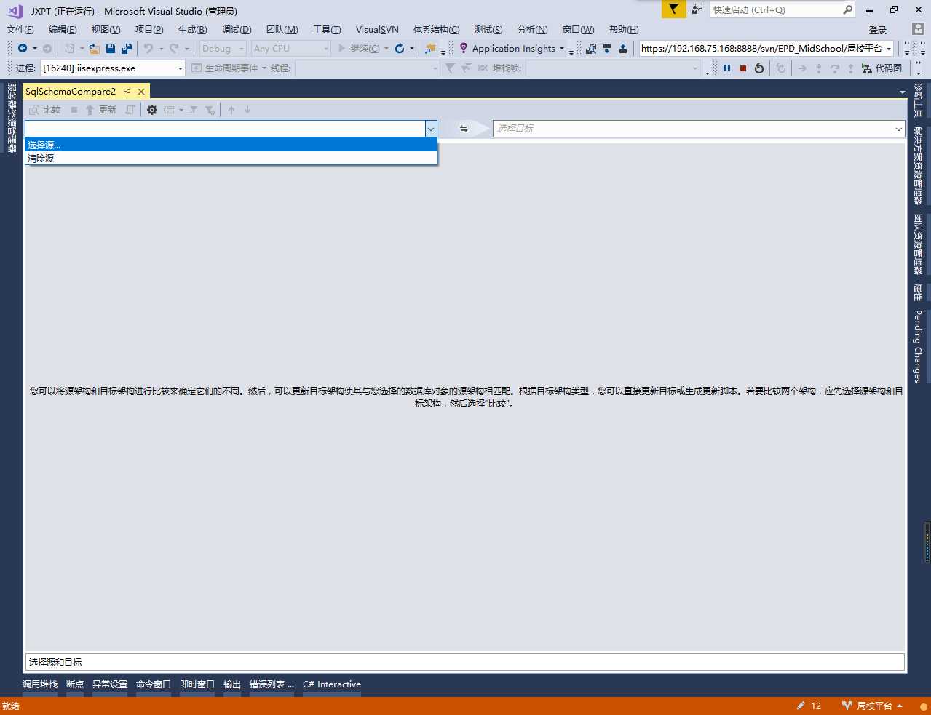This screenshot has height=715, width=931.
Task: Expand the source selection combo box arrow
Action: [431, 129]
